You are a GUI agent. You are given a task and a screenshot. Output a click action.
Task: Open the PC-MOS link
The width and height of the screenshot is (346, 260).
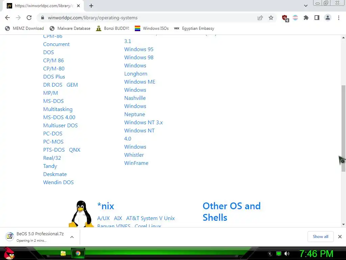(x=53, y=142)
